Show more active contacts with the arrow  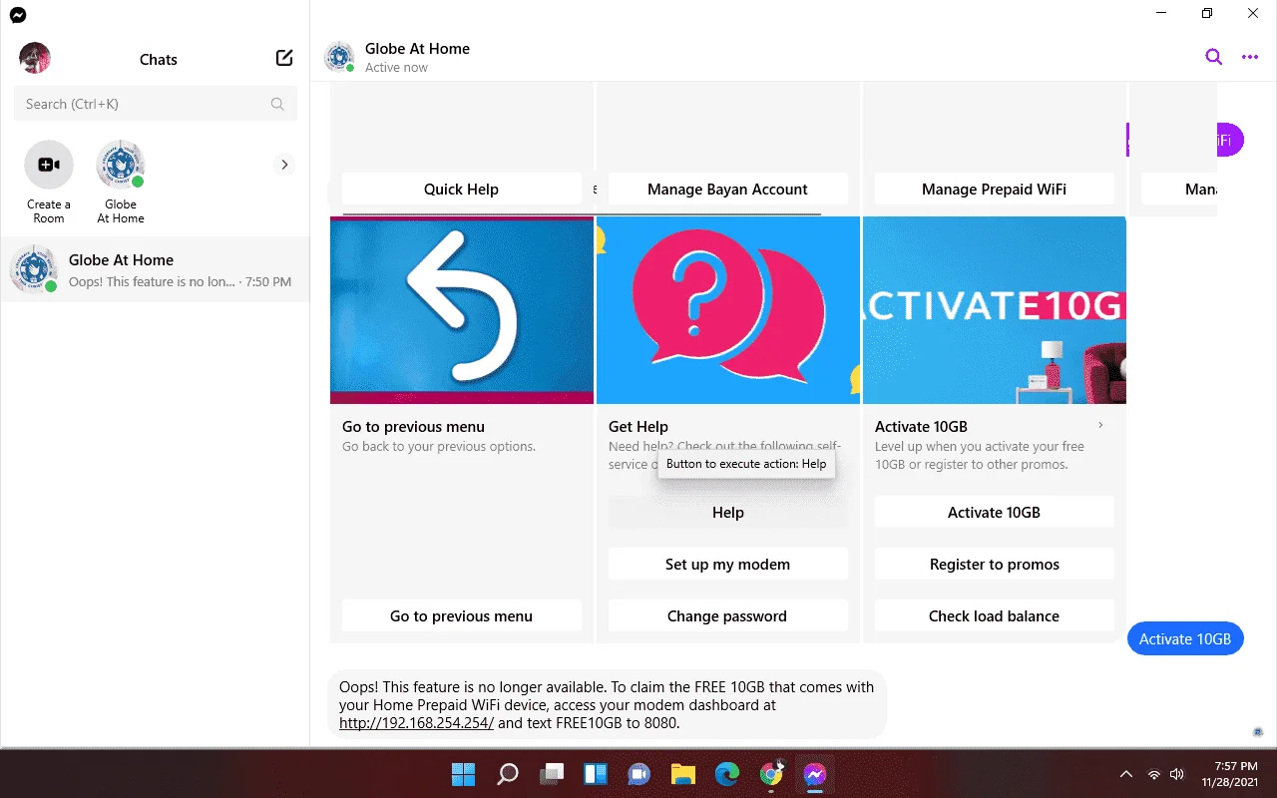pos(284,165)
